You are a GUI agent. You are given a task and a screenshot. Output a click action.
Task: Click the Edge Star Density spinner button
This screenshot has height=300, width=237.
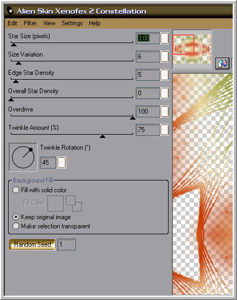(164, 75)
